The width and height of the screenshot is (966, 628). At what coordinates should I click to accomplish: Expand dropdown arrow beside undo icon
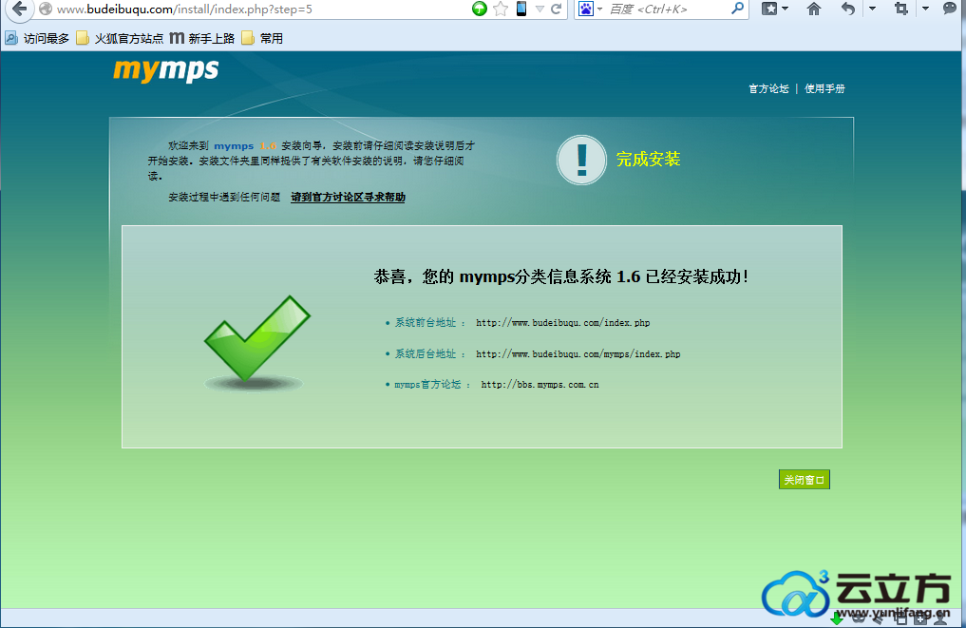(872, 9)
